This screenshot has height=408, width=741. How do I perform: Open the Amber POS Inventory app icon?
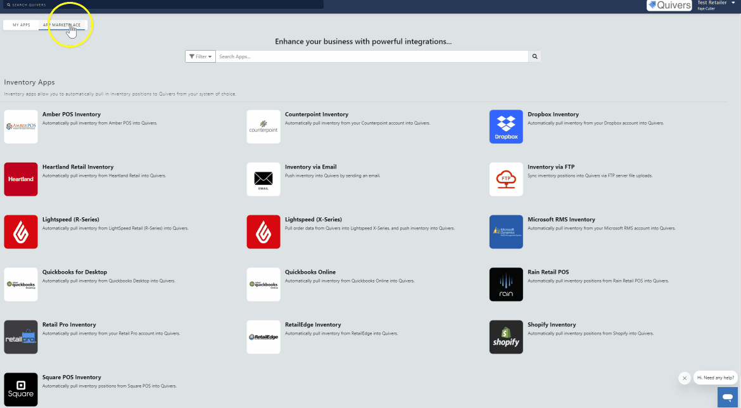(x=21, y=127)
